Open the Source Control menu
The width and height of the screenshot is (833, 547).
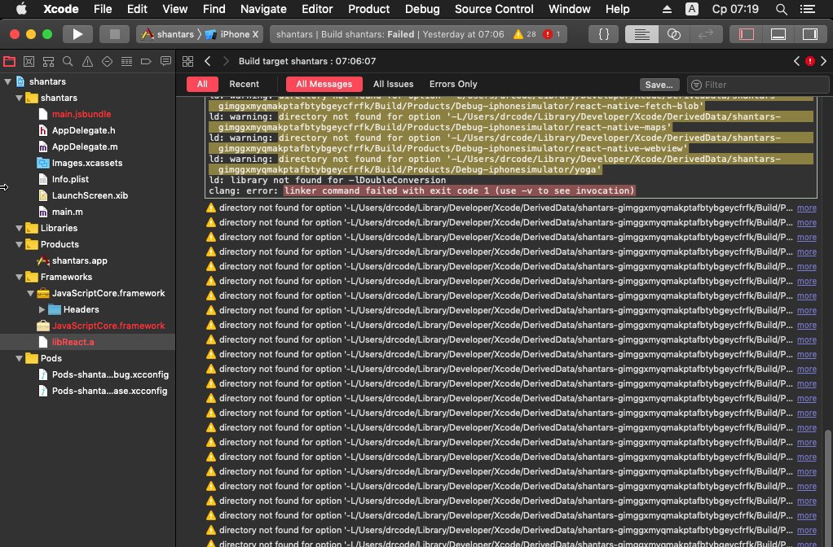tap(494, 9)
